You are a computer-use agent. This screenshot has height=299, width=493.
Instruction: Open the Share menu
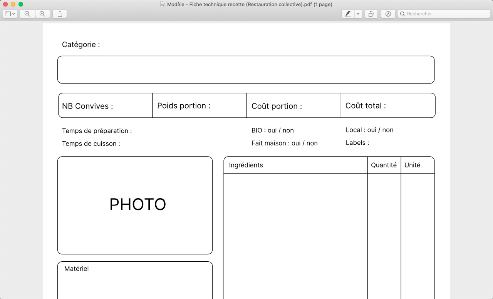60,14
